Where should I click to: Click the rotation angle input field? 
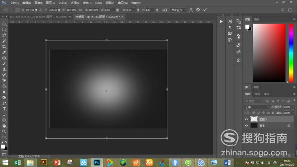pos(109,10)
